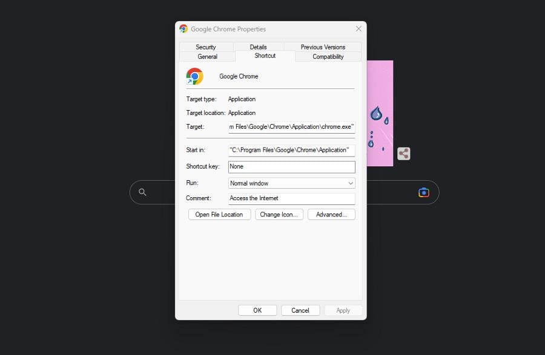Click the magnifier icon in the search bar
Image resolution: width=545 pixels, height=355 pixels.
[x=142, y=192]
